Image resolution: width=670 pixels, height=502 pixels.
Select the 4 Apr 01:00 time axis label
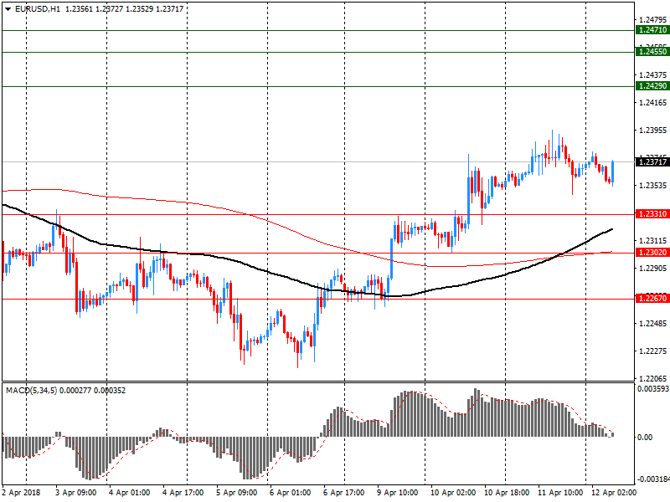coord(130,493)
